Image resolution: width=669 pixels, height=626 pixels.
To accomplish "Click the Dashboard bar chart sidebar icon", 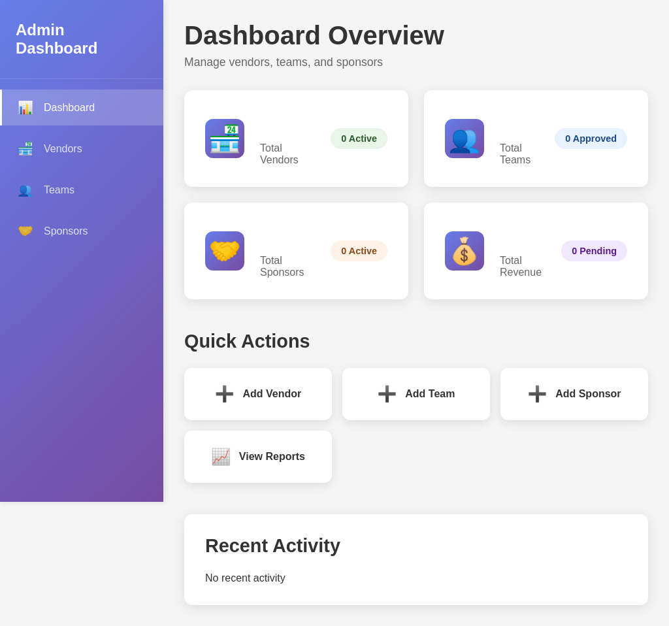I will [25, 108].
